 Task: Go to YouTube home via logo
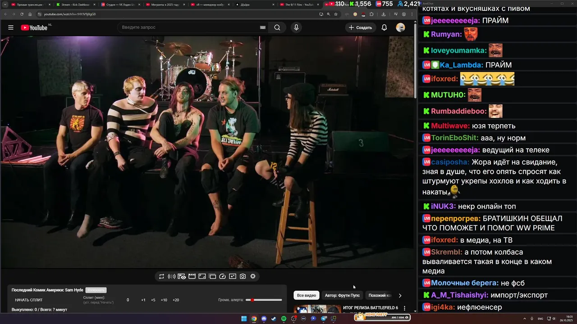34,27
